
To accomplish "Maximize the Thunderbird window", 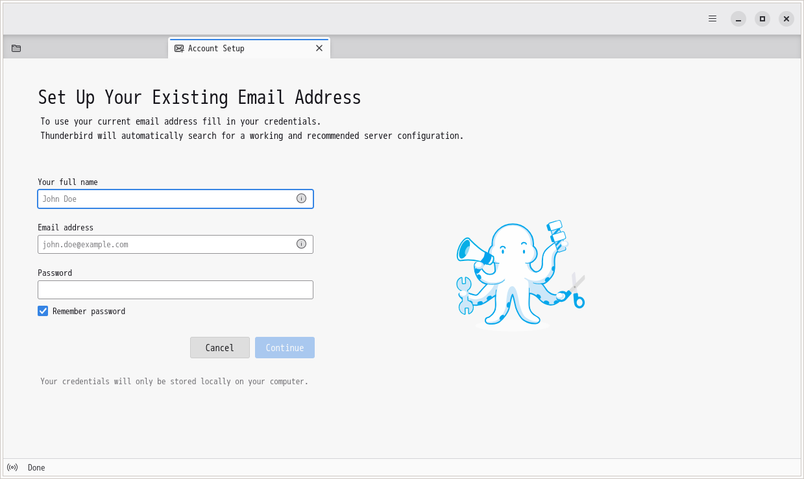I will click(x=762, y=19).
